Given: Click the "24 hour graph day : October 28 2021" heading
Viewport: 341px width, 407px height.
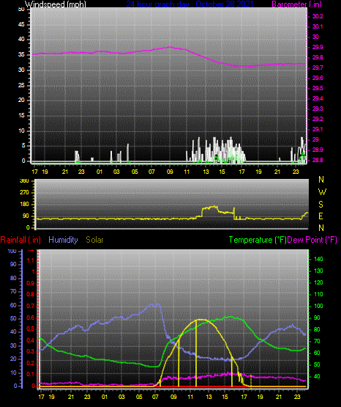Looking at the screenshot, I should point(190,4).
